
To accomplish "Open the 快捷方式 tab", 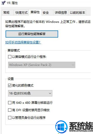I will tap(21, 13).
